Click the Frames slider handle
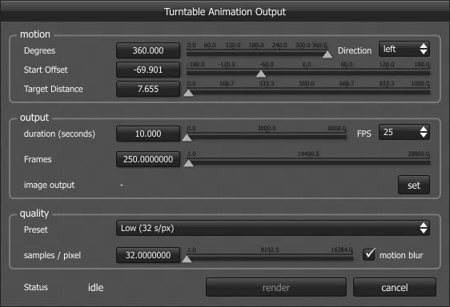Viewport: 450px width, 307px height. click(188, 163)
